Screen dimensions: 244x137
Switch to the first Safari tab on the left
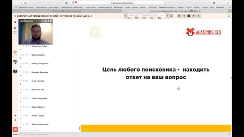67,11
